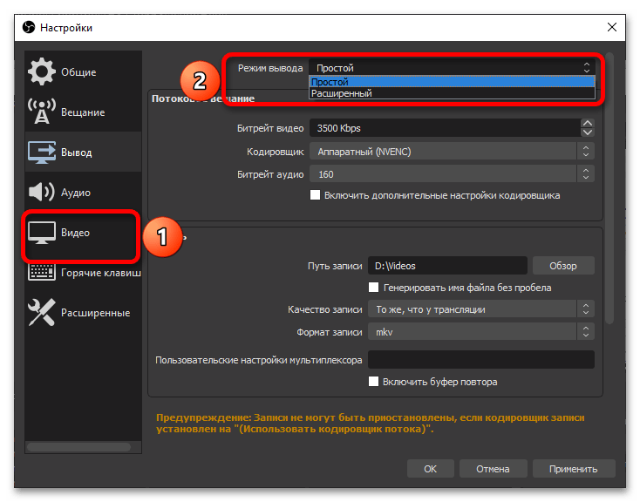Image resolution: width=640 pixels, height=502 pixels.
Task: Close the Настройки window
Action: tap(612, 27)
